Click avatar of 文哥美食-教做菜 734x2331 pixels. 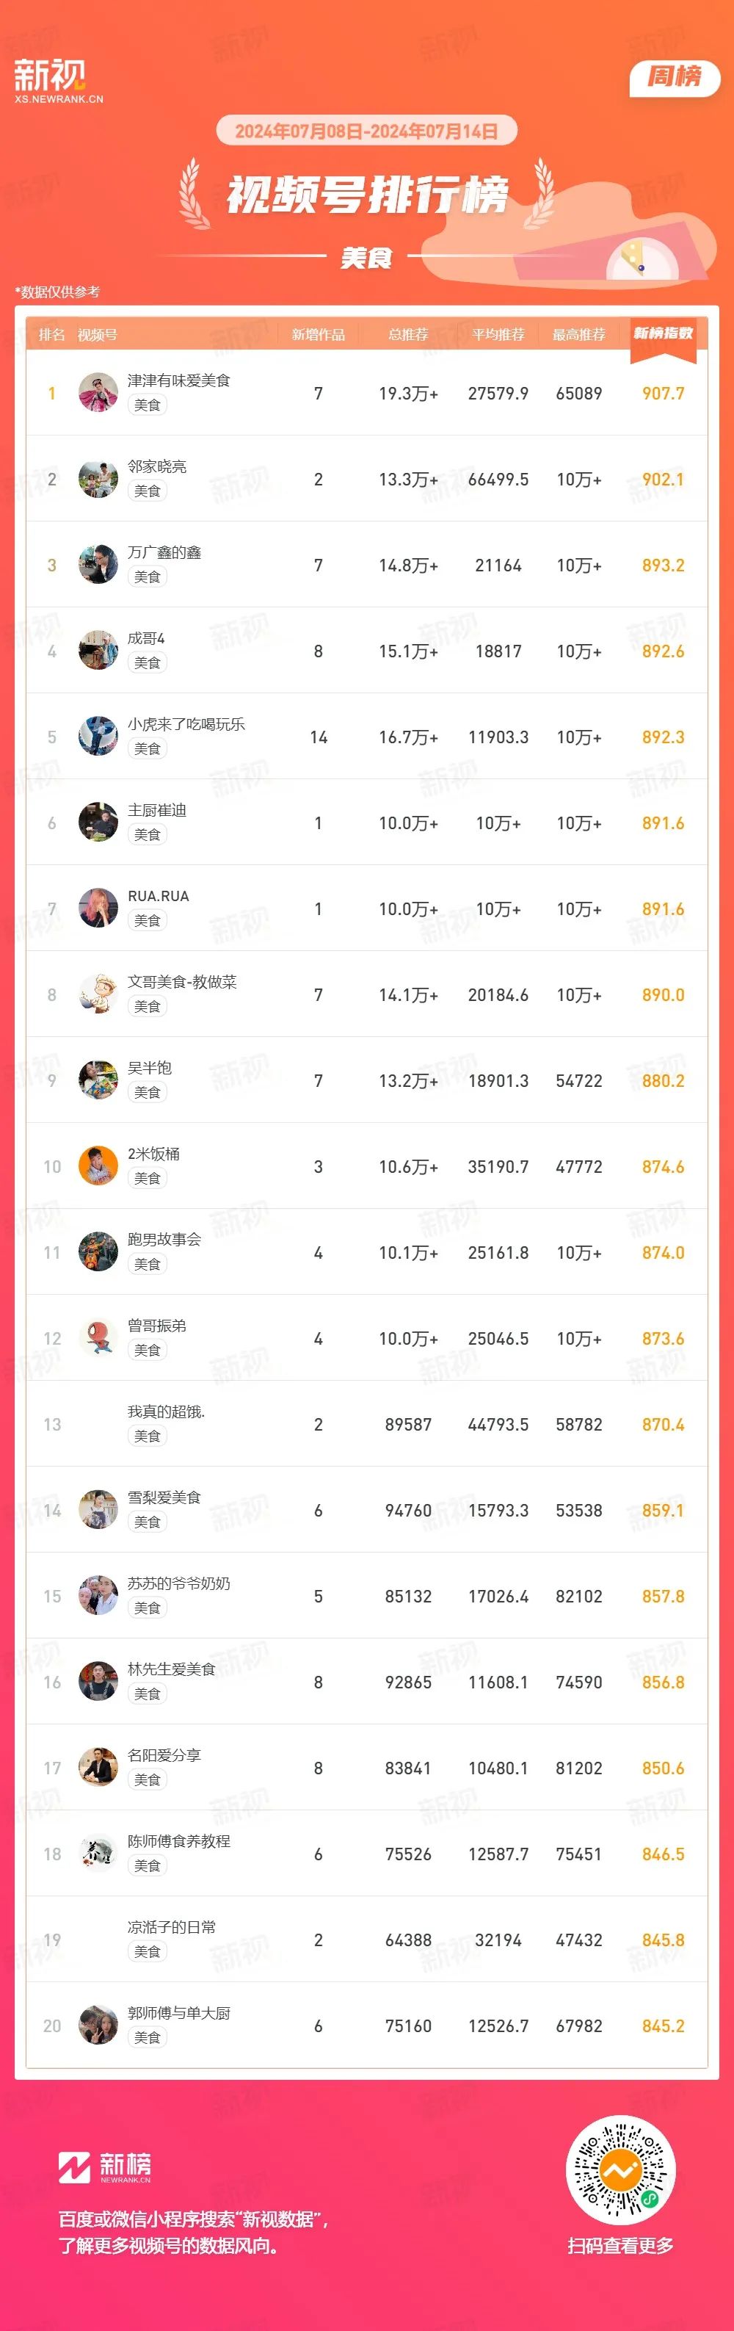tap(98, 994)
